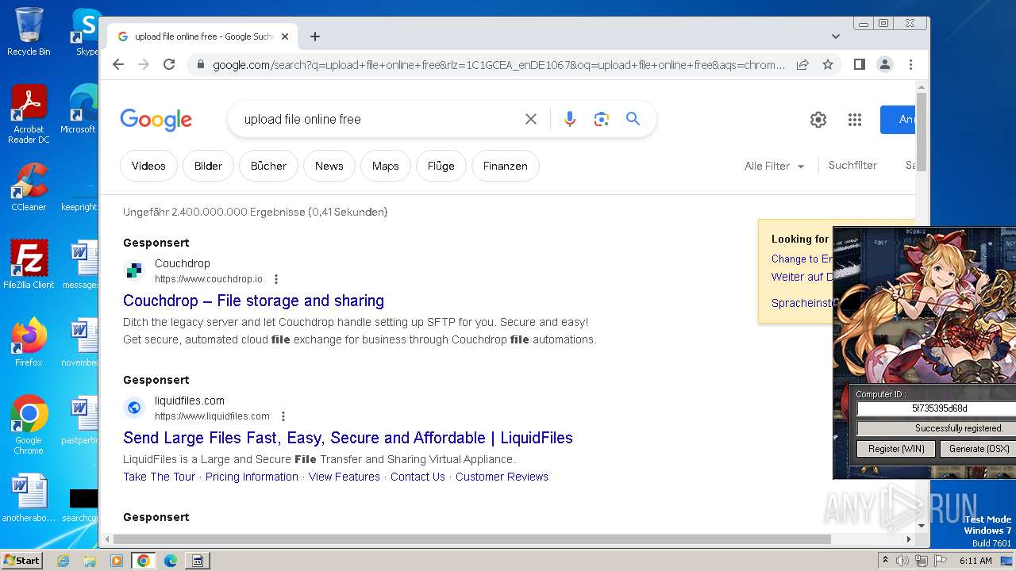Open Windows Media Player taskbar icon
This screenshot has width=1016, height=571.
point(117,561)
